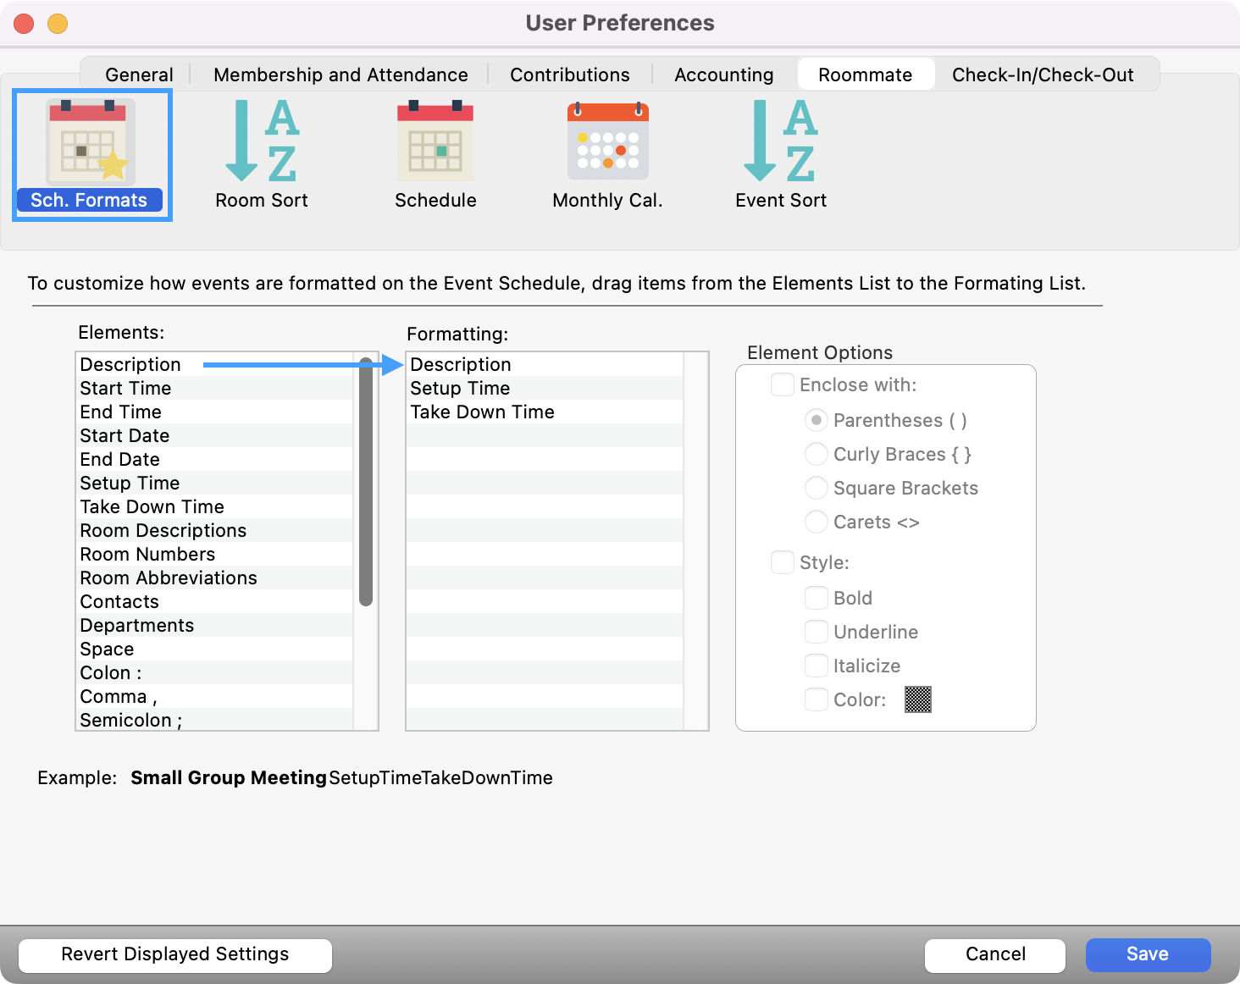
Task: Select Room Numbers in the Elements list
Action: pos(147,555)
